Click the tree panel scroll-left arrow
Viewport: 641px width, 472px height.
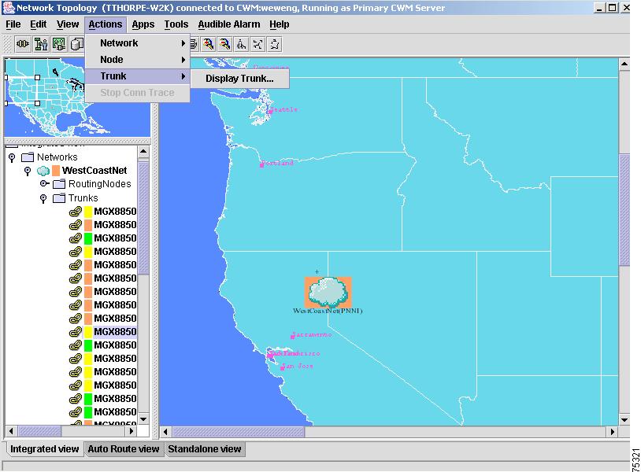(10, 431)
